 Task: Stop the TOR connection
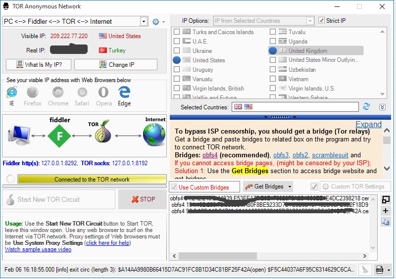click(x=143, y=199)
